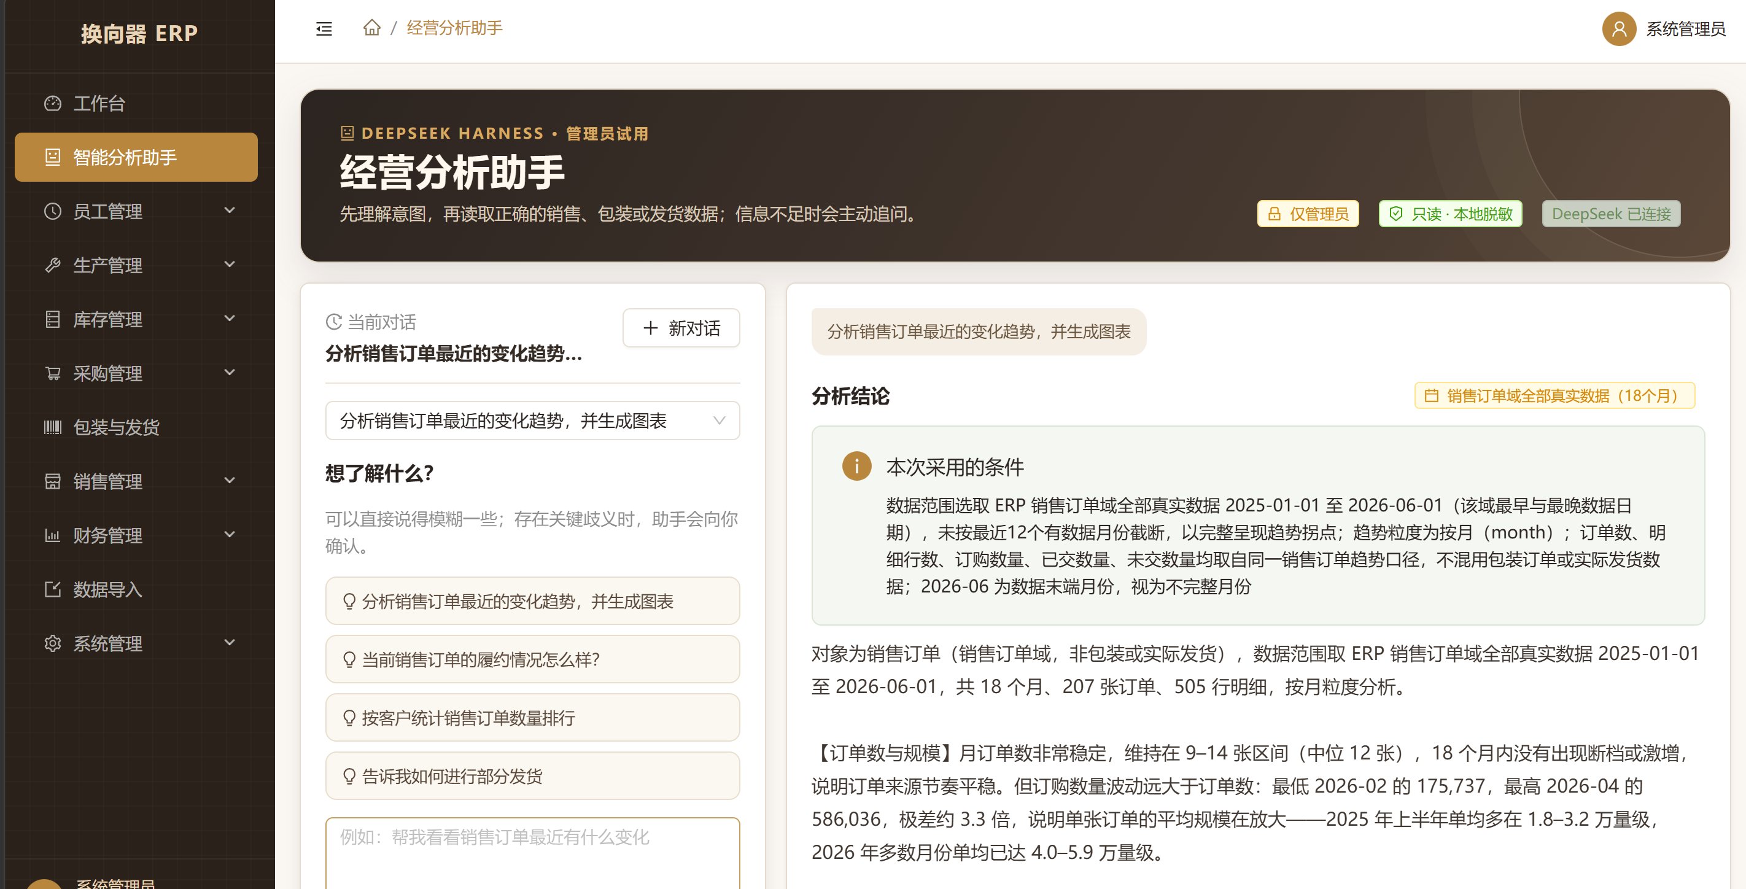Collapse the sidebar with the menu-fold icon
Screen dimensions: 1746x889
324,28
